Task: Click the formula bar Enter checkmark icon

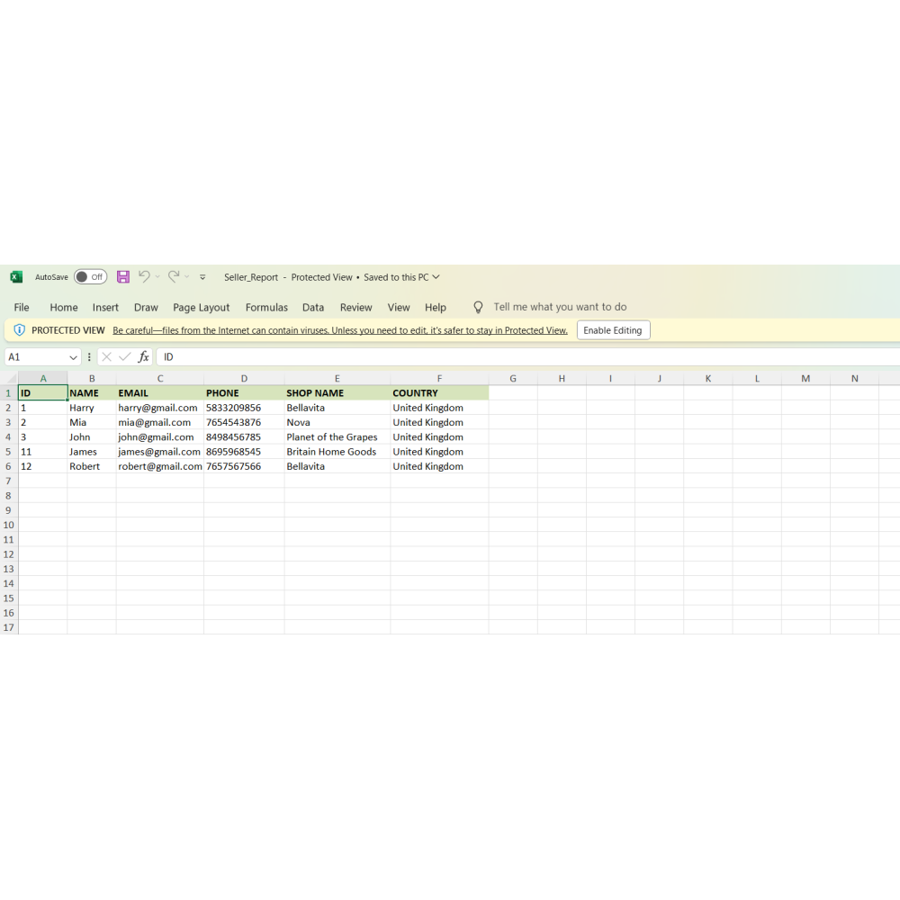Action: coord(125,357)
